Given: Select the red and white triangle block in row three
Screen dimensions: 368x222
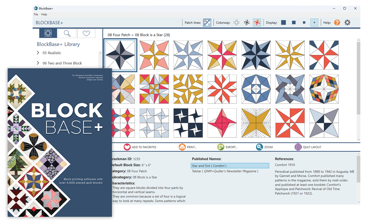Looking at the screenshot, I should 290,123.
